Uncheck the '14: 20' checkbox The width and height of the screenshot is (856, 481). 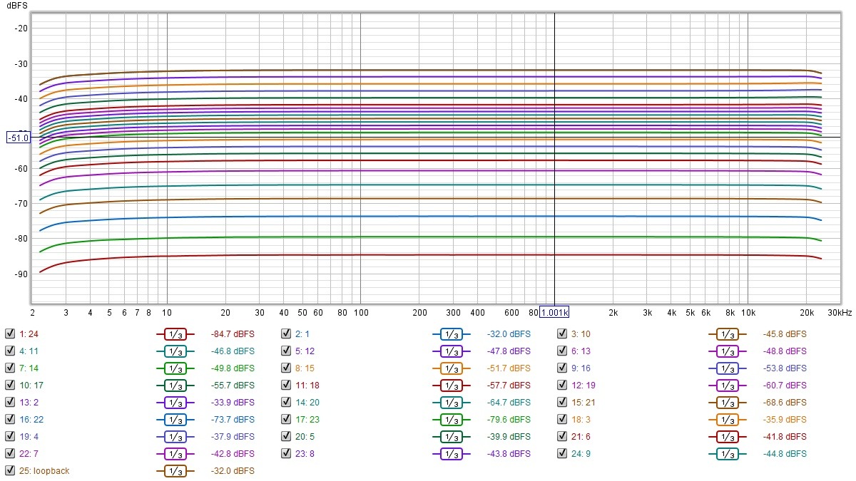click(286, 402)
